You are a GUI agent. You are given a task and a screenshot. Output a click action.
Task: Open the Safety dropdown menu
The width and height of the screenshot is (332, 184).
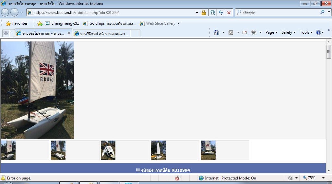(x=288, y=32)
